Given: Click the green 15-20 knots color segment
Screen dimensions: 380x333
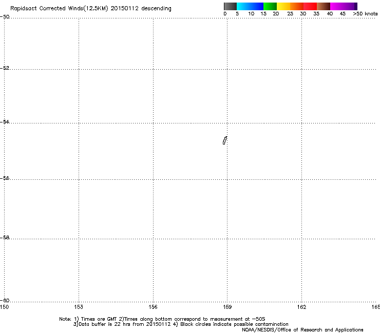Looking at the screenshot, I should [270, 6].
